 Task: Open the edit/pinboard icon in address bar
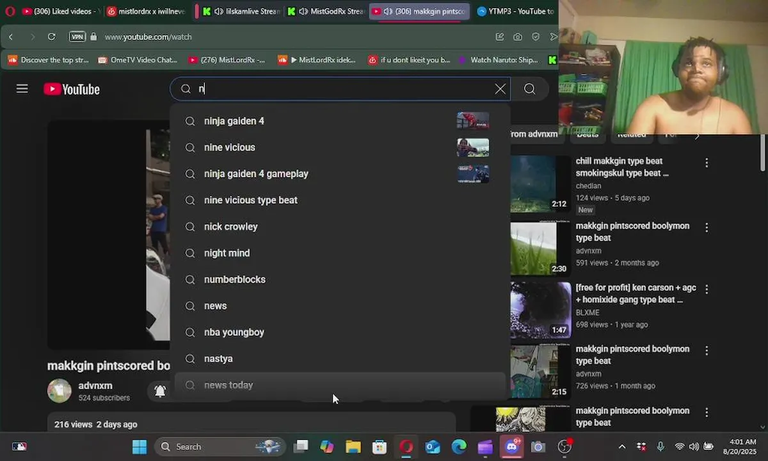click(500, 37)
